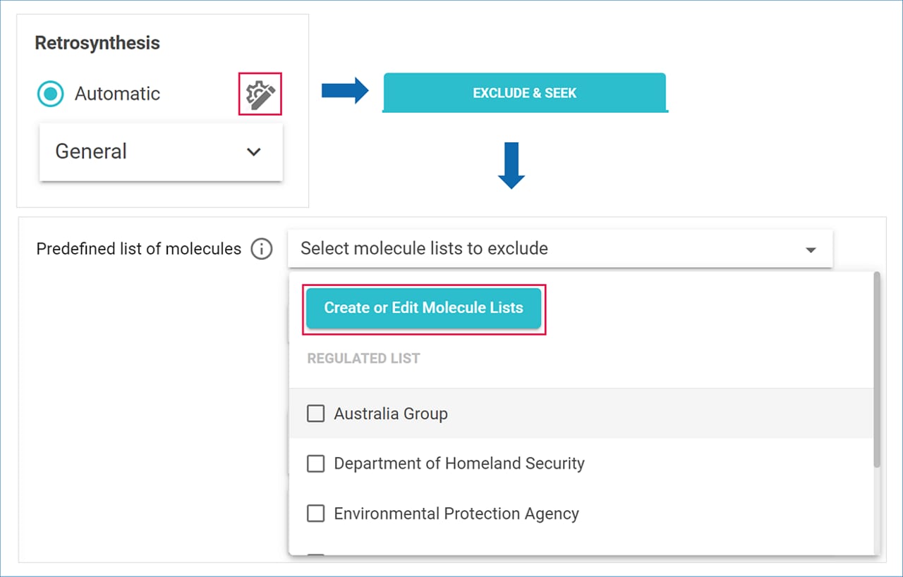Expand the General dropdown chevron
Viewport: 903px width, 577px height.
(x=254, y=151)
